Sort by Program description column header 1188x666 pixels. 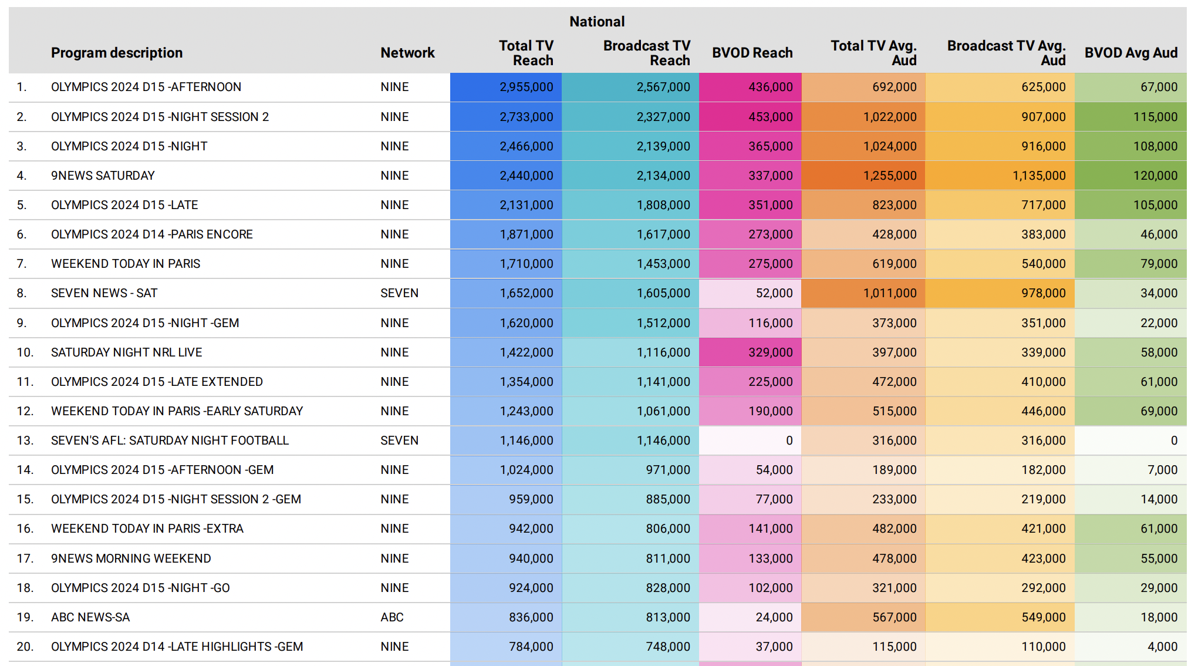point(117,53)
